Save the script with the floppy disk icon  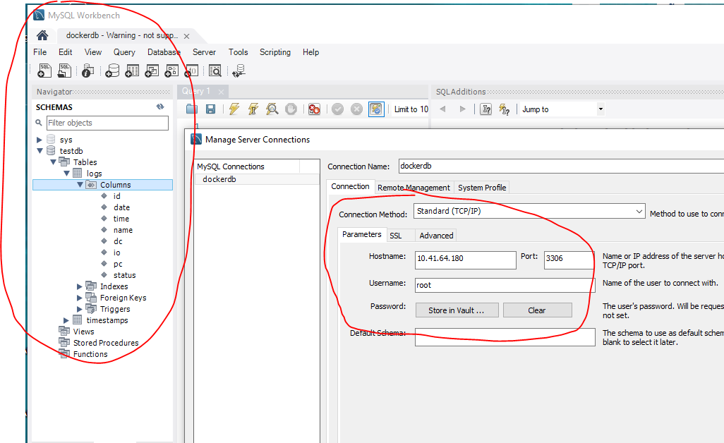click(x=210, y=109)
